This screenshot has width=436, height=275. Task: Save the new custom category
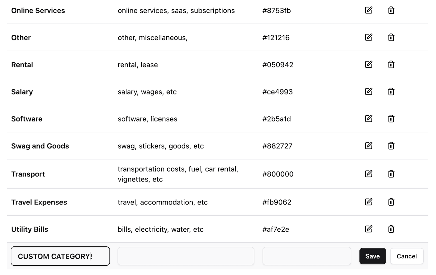(372, 256)
